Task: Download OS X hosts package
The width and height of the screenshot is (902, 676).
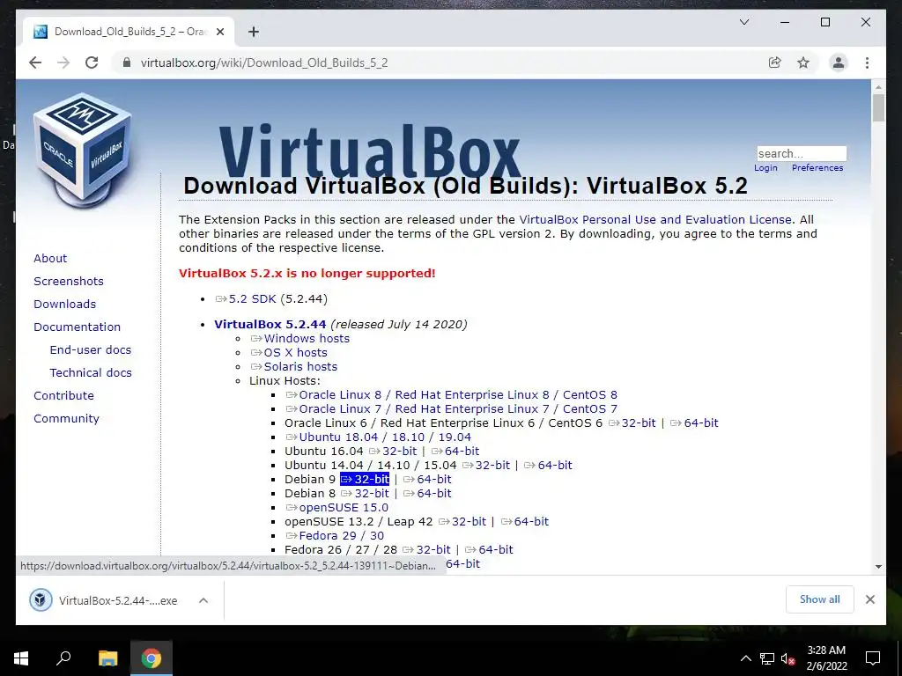Action: pyautogui.click(x=289, y=352)
